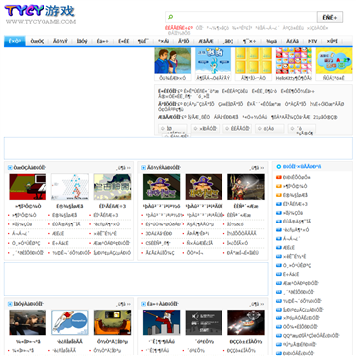Open the highlighted blue home tab

pos(15,42)
